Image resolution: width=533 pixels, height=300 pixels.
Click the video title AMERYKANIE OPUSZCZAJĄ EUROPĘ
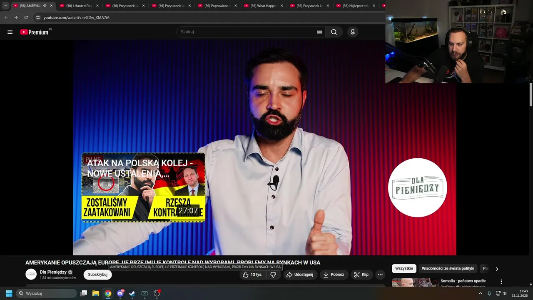[x=173, y=262]
